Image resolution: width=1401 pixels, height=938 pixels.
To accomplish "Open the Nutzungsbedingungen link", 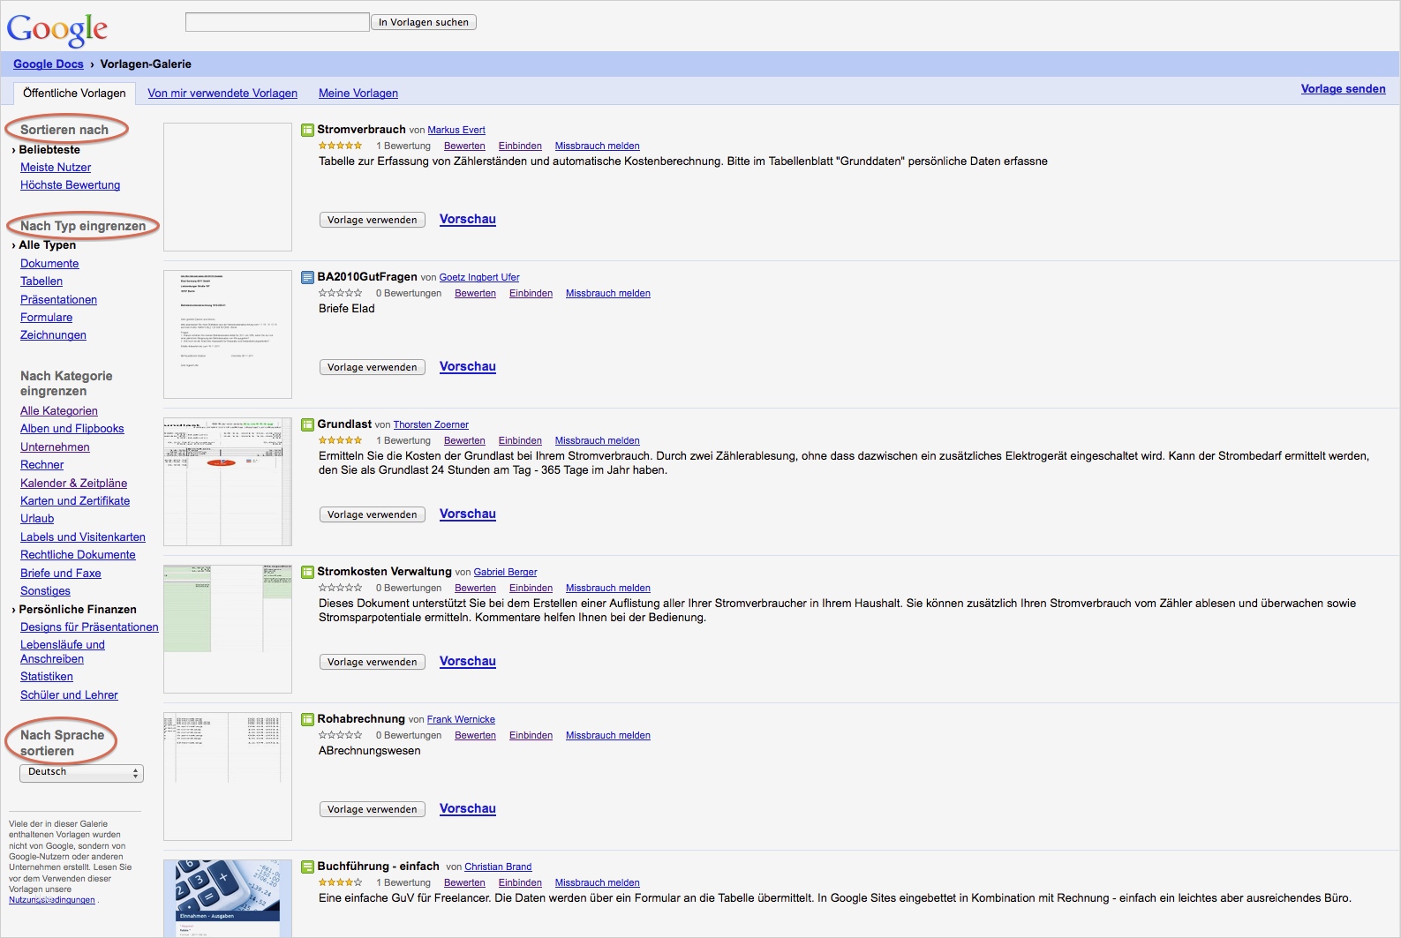I will pyautogui.click(x=52, y=900).
